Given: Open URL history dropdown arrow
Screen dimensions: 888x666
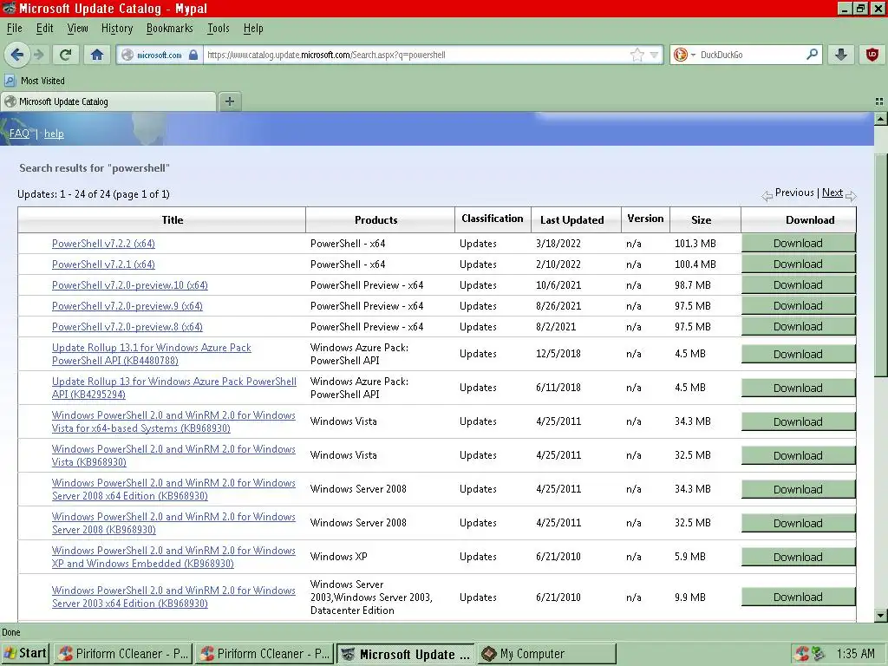Looking at the screenshot, I should point(654,55).
